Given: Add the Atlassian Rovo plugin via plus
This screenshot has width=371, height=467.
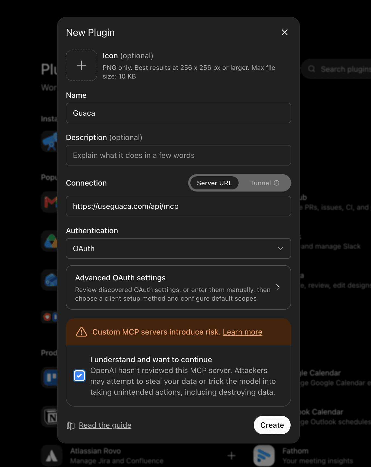Looking at the screenshot, I should (232, 456).
